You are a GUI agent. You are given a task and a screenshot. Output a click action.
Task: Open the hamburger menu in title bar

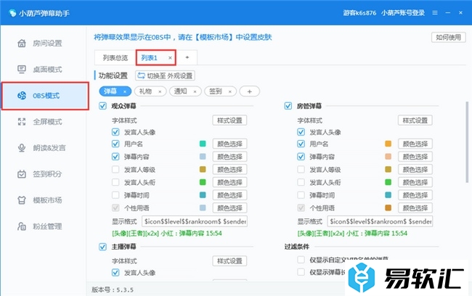pos(435,13)
